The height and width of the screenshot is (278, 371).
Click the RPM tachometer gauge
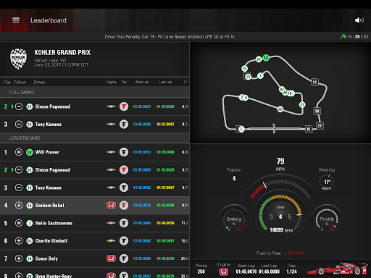[280, 214]
